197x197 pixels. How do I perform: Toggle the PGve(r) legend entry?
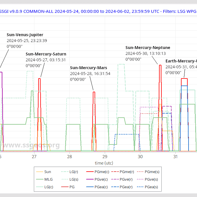(x=122, y=179)
